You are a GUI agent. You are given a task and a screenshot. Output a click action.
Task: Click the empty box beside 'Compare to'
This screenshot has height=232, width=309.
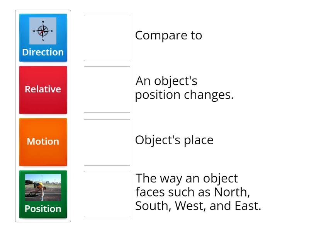pos(107,38)
